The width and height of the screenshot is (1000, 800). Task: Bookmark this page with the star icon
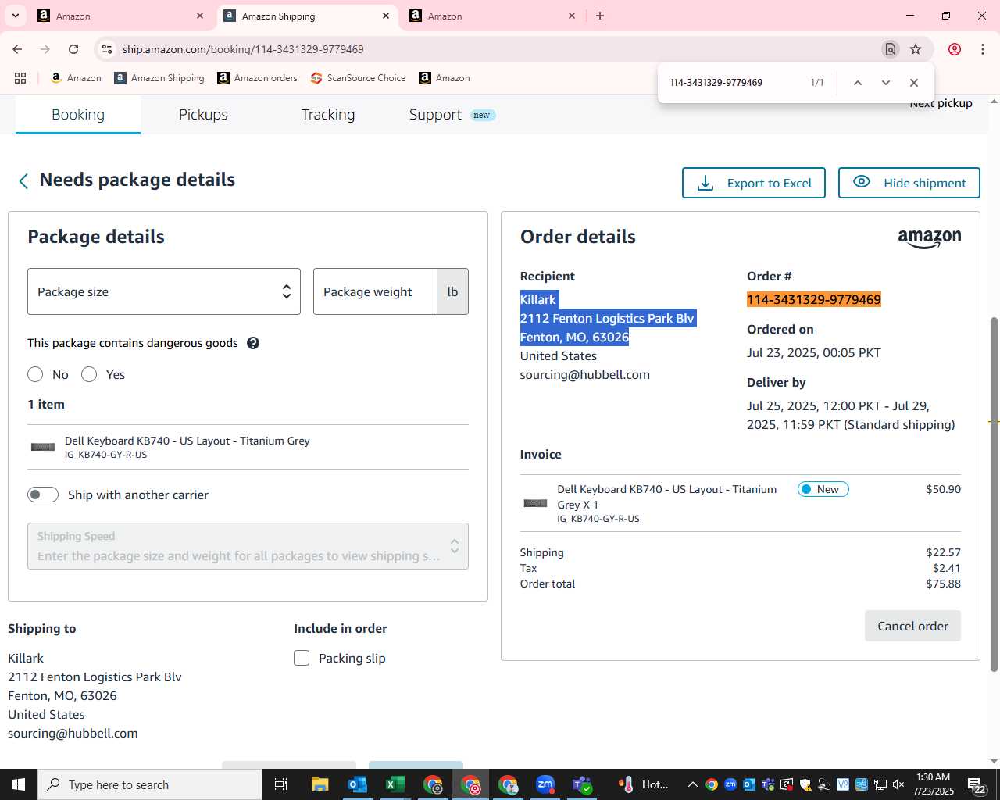coord(916,49)
